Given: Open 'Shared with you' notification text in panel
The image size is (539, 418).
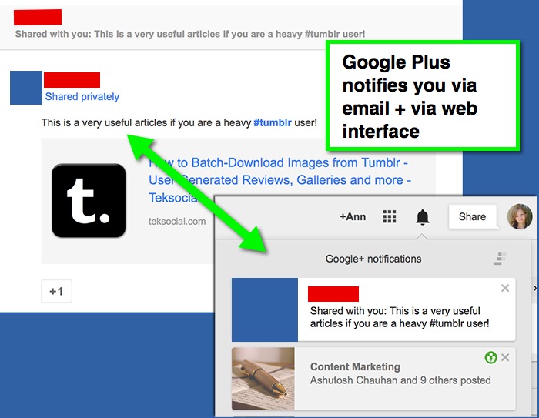Looking at the screenshot, I should tap(400, 317).
